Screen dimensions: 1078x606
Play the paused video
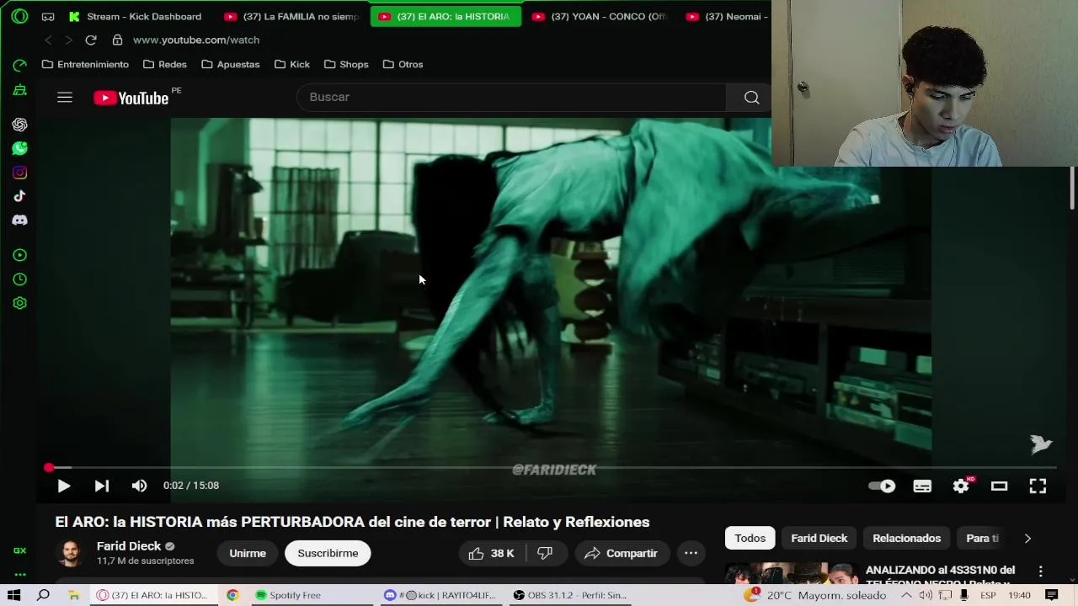[x=63, y=486]
